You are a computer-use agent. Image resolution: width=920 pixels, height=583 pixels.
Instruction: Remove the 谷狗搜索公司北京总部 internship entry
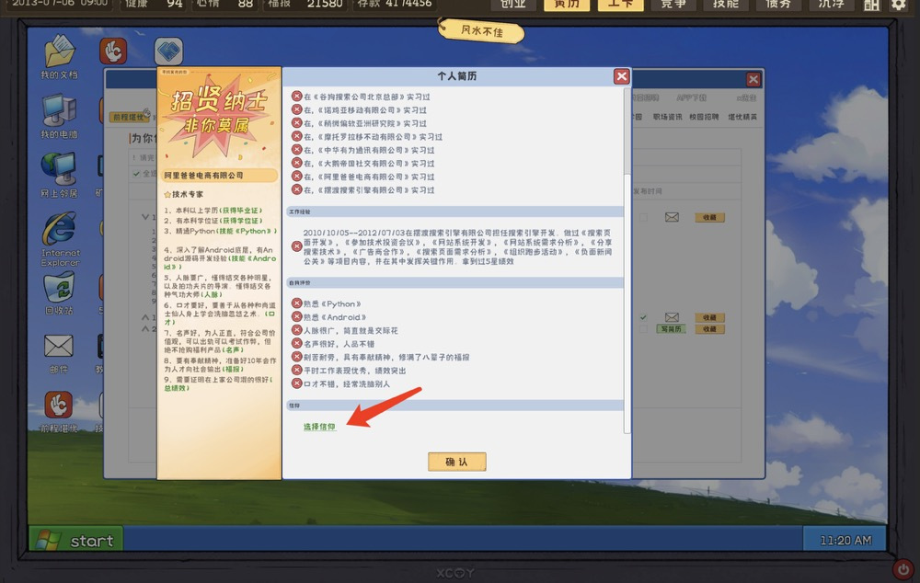(297, 97)
